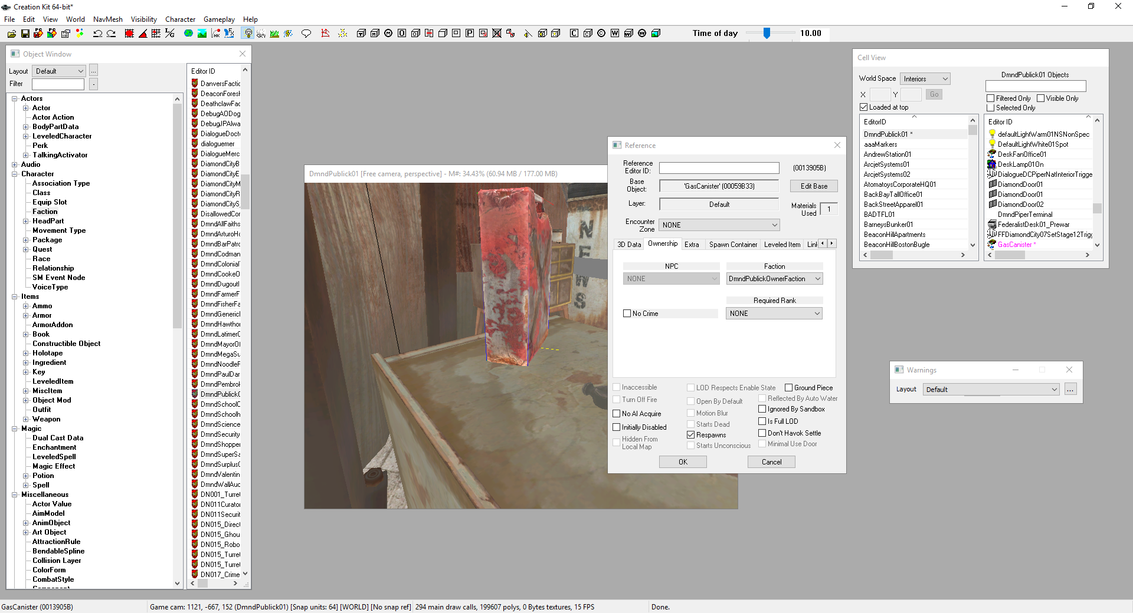Expand the Weapon tree node
The height and width of the screenshot is (613, 1133).
[x=26, y=419]
